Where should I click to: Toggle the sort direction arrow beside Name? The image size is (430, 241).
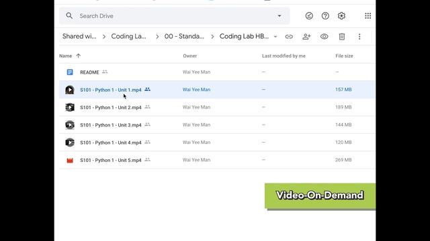(79, 56)
